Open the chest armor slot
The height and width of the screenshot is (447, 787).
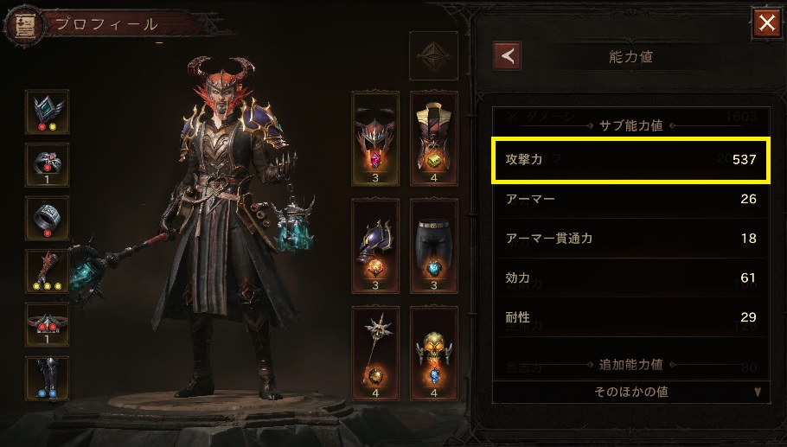click(x=433, y=138)
